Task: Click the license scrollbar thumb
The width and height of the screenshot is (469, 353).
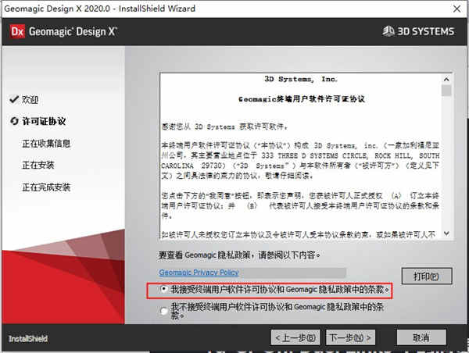Action: coord(446,91)
